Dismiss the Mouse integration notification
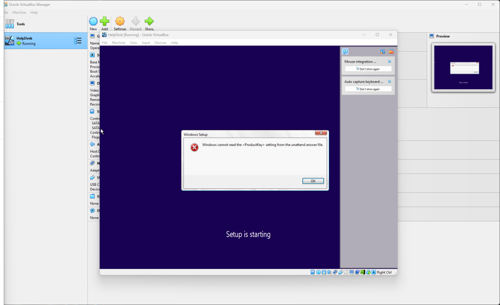The image size is (500, 305). pos(389,62)
